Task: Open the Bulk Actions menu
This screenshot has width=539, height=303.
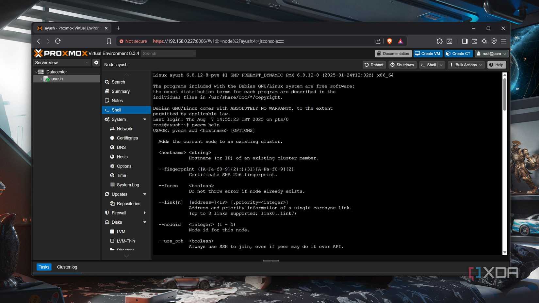Action: pyautogui.click(x=465, y=65)
